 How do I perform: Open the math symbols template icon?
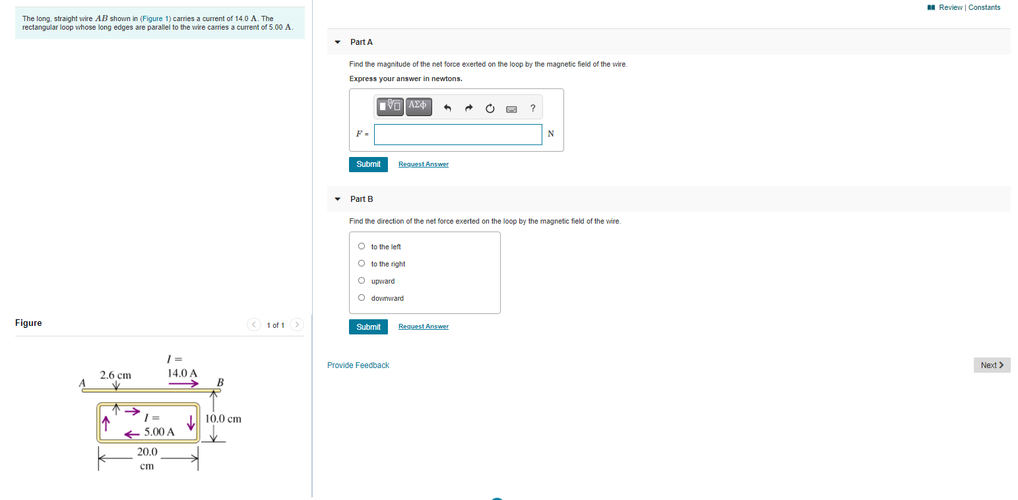tap(389, 105)
